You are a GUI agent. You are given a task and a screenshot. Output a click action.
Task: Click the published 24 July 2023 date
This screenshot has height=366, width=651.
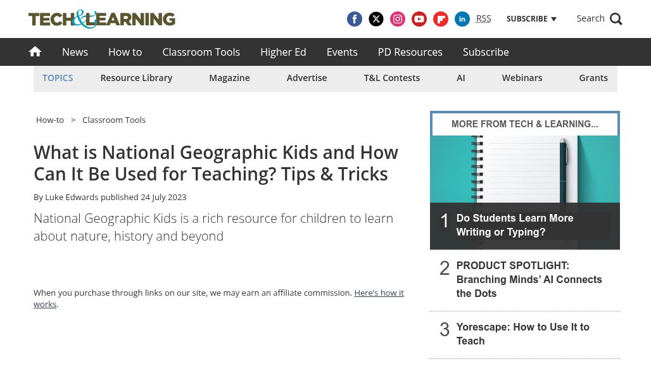pyautogui.click(x=143, y=197)
